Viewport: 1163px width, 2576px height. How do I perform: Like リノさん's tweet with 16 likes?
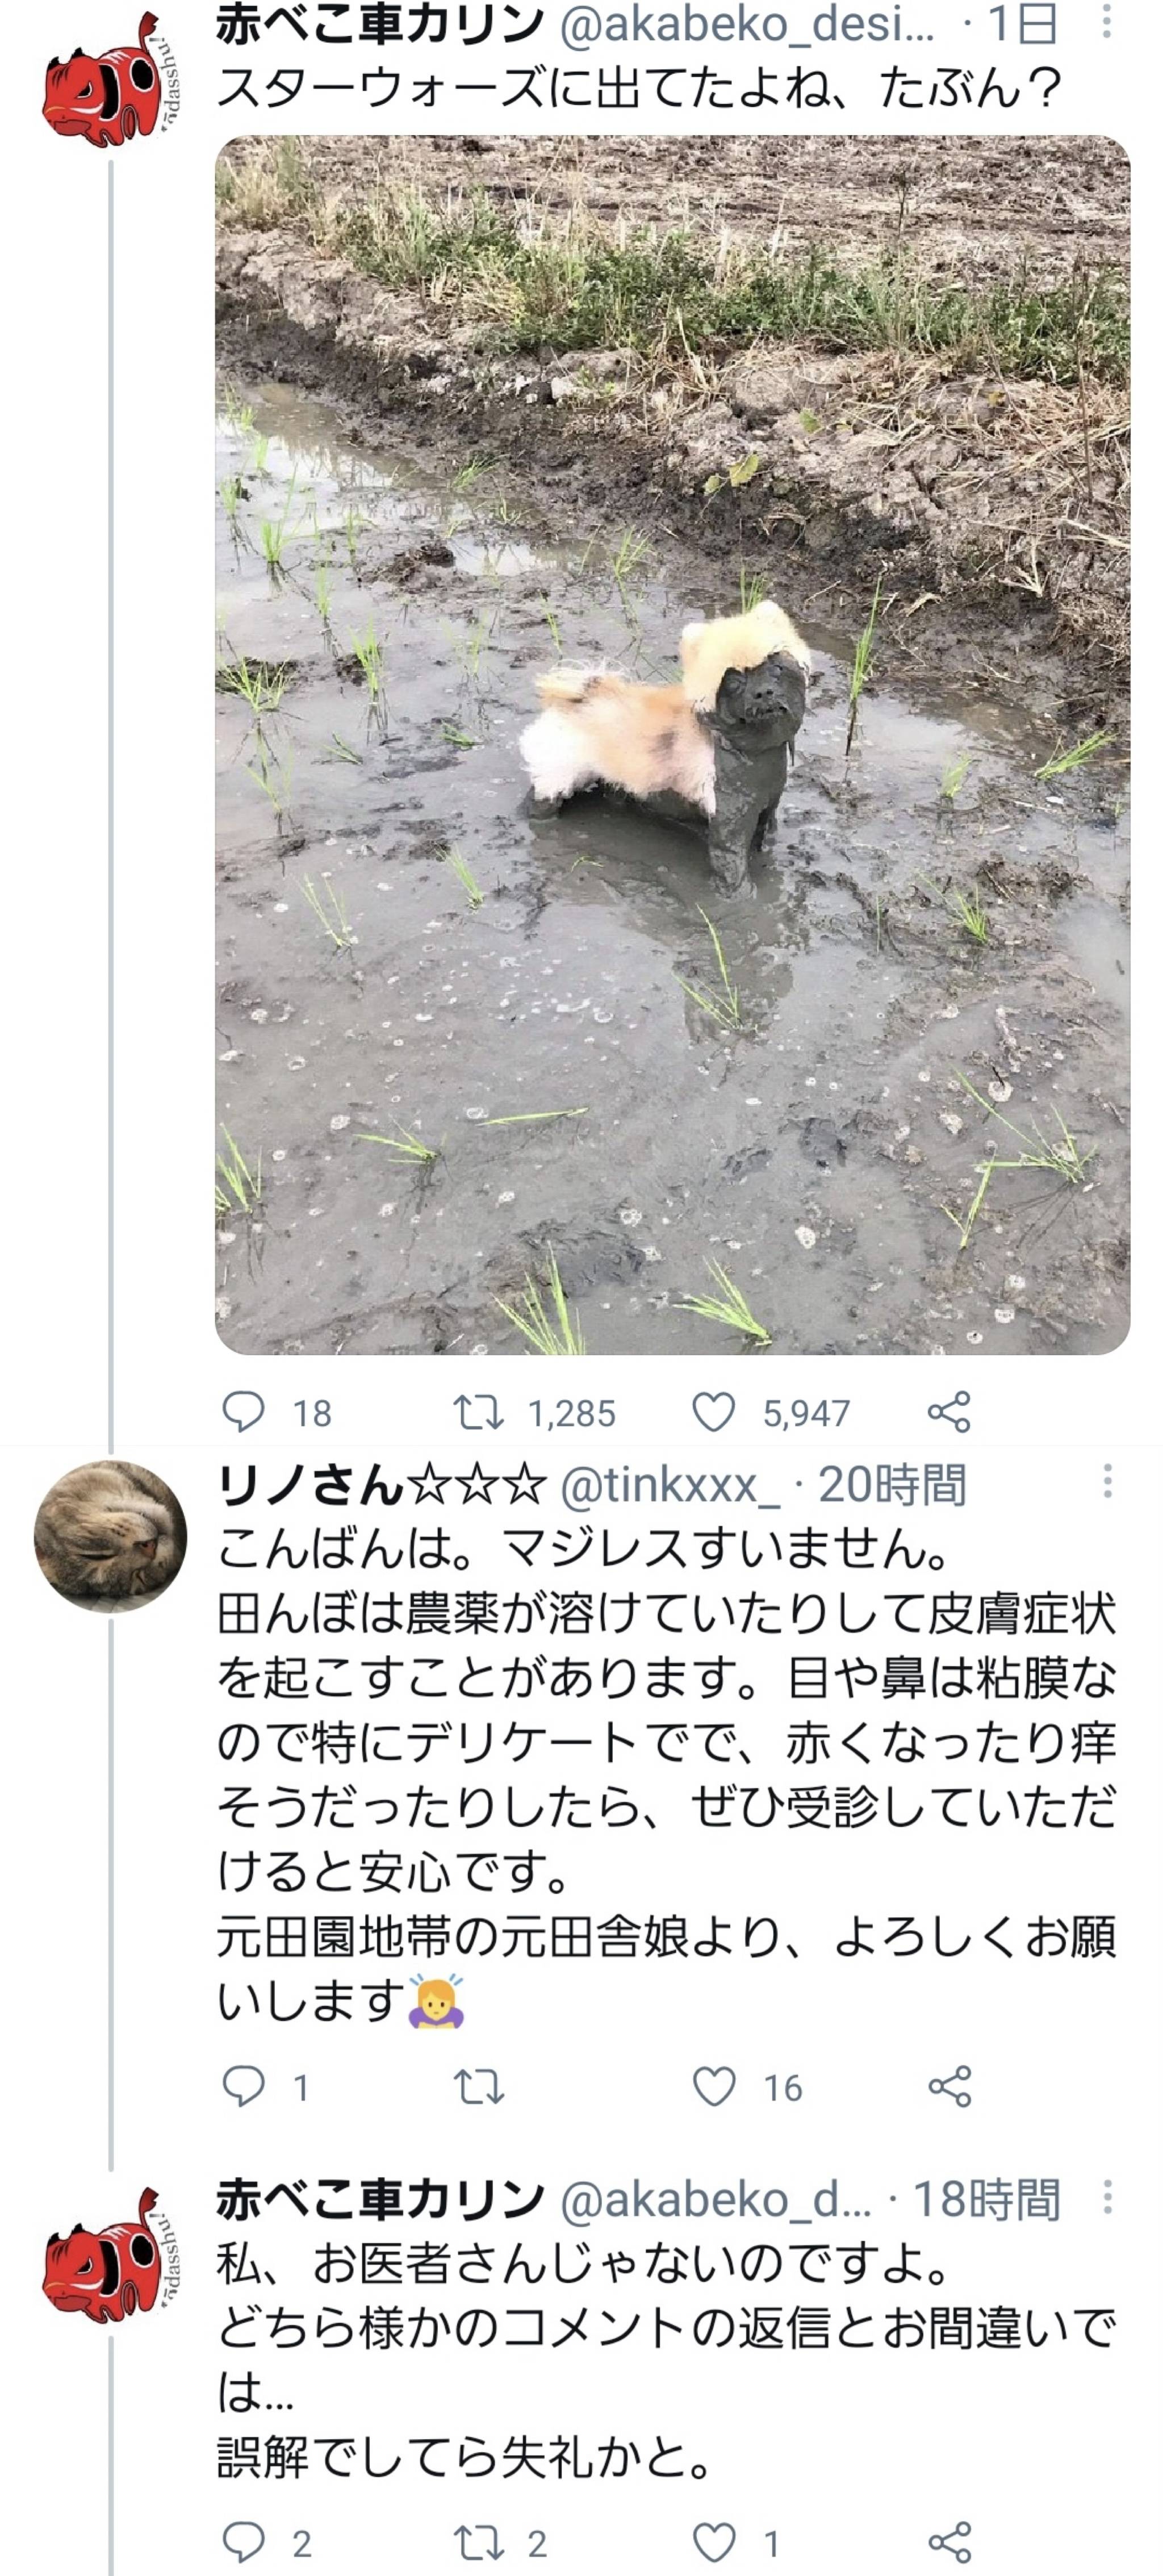pyautogui.click(x=713, y=2087)
